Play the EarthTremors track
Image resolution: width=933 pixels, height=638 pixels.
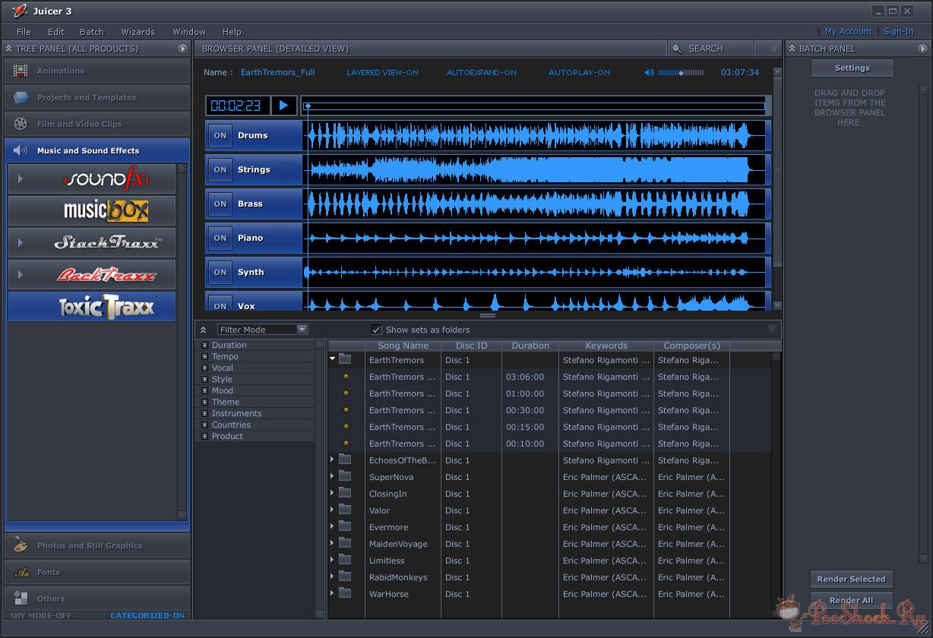(283, 106)
